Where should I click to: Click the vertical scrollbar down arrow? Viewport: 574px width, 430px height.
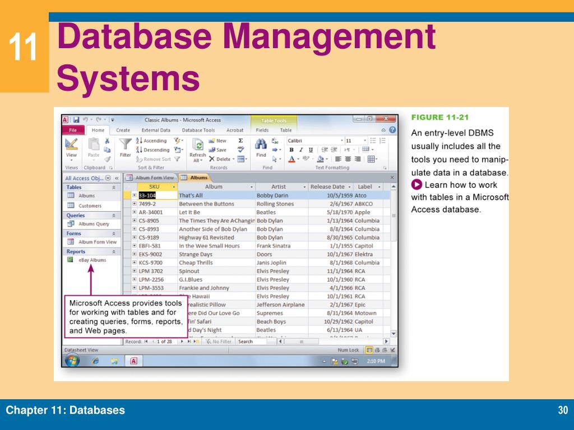point(394,334)
